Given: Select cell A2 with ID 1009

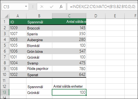Looking at the screenshot, I should click(x=18, y=28).
